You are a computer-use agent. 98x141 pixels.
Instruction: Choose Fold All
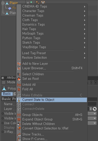(x=52, y=89)
